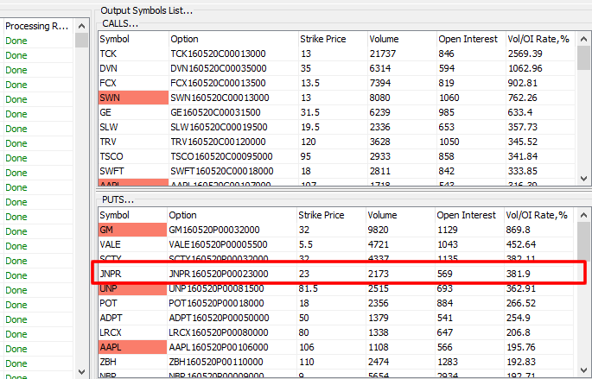
Task: Click open interest 1060 in SWN row
Action: click(x=449, y=98)
